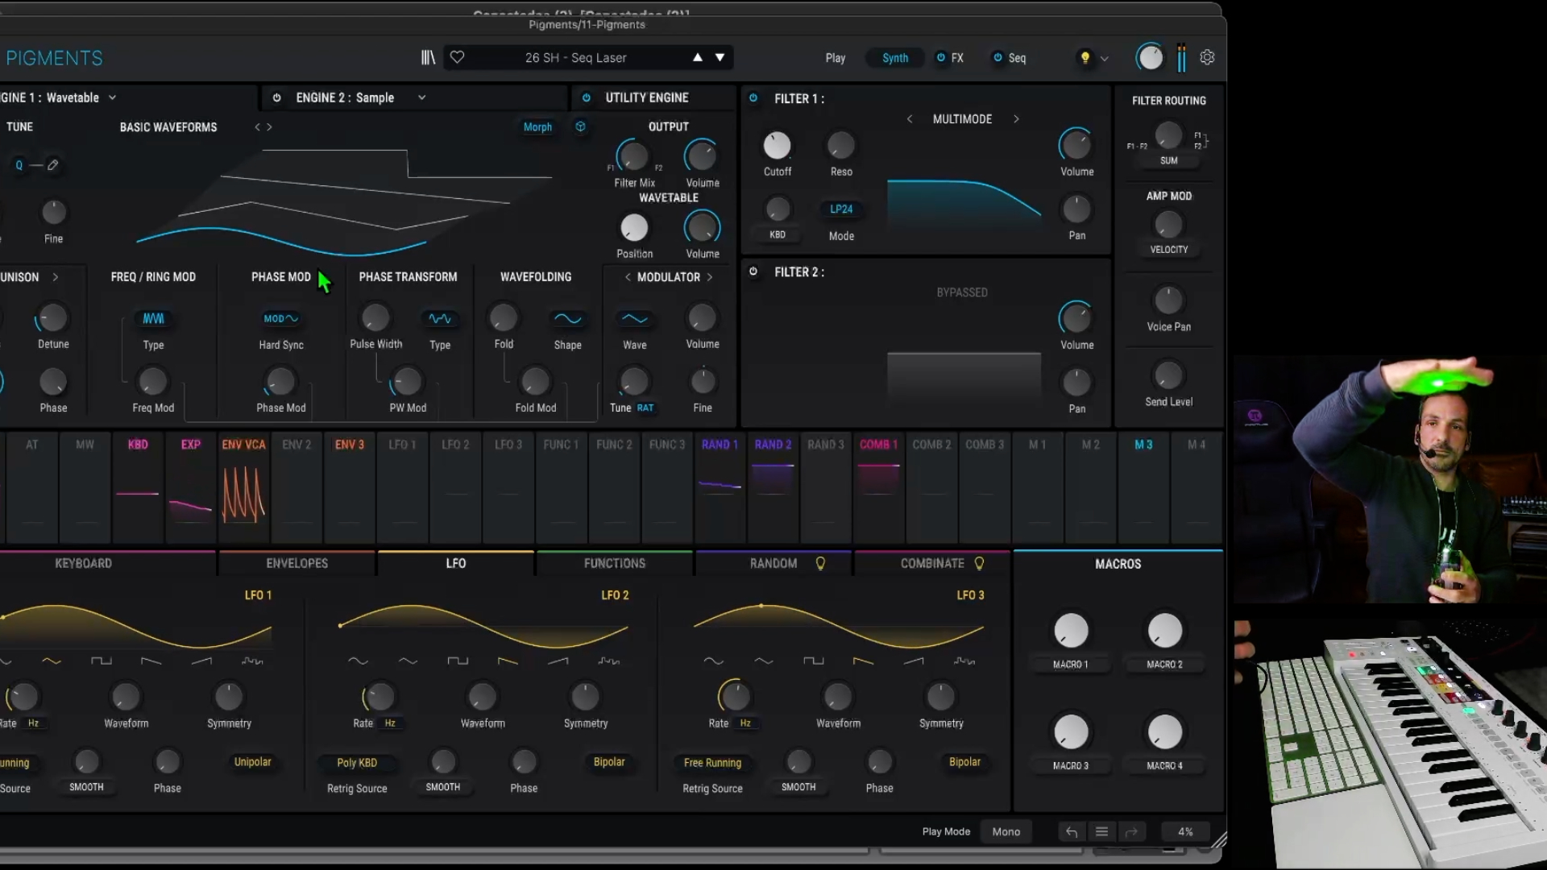Power on Filter 2
1547x870 pixels.
[753, 272]
